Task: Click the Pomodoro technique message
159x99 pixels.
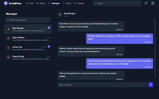Action: click(120, 64)
